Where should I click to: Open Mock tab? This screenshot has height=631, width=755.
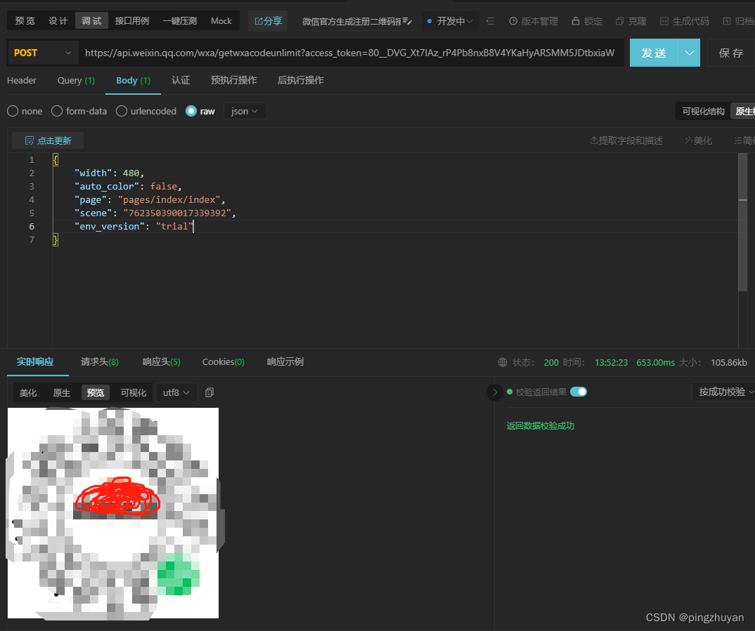(221, 20)
